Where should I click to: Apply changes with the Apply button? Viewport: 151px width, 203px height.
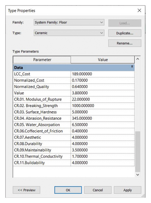127,190
